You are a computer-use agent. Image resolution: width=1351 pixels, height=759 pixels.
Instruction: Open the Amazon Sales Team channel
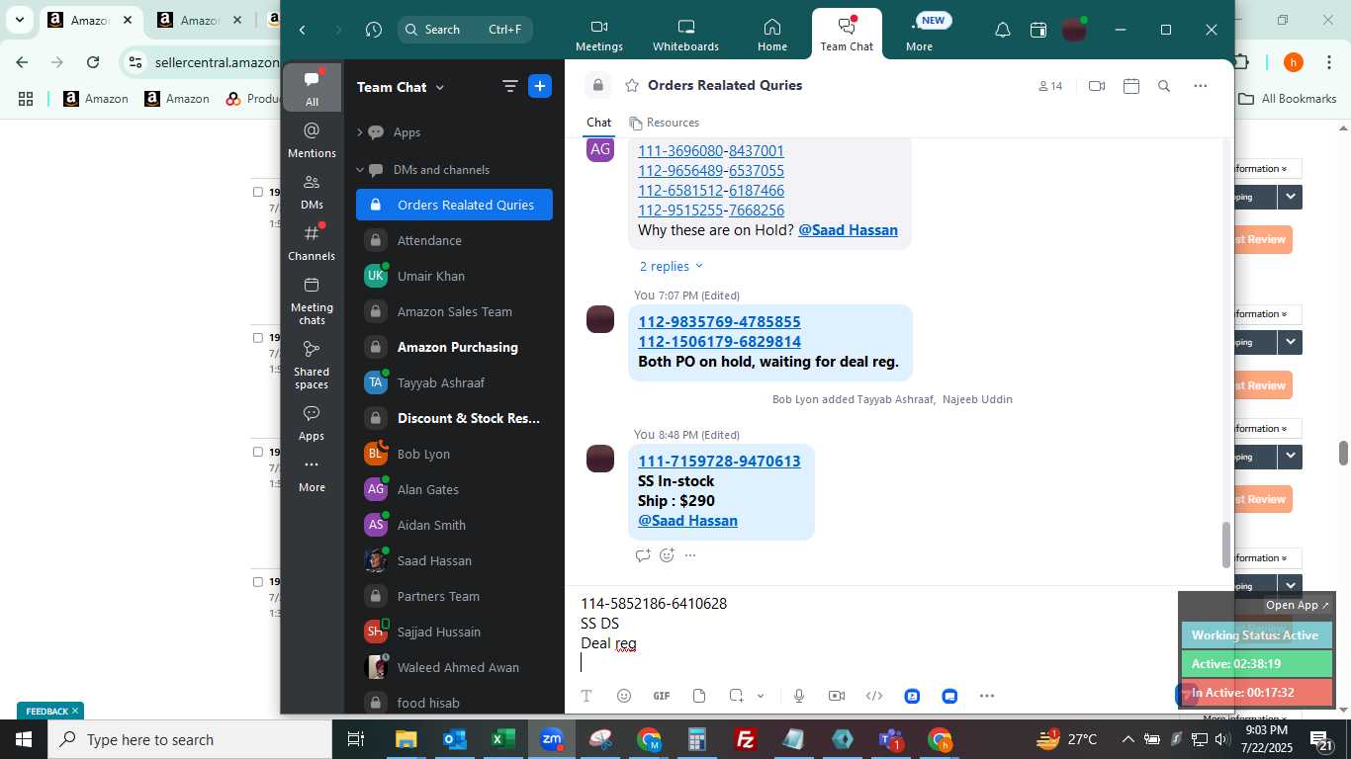[454, 311]
